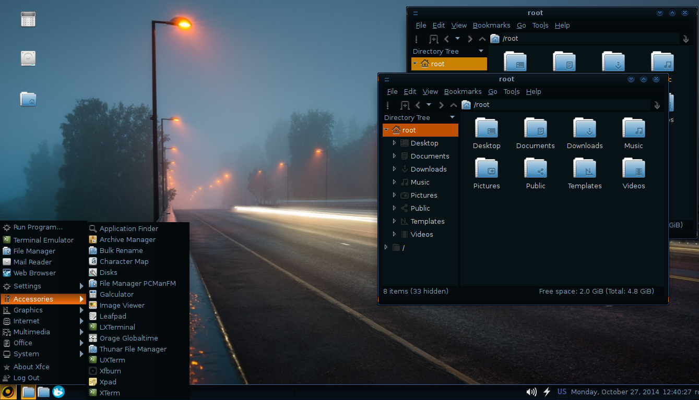Click the blue bird panel launcher
Screen dimensions: 699x400
click(58, 392)
